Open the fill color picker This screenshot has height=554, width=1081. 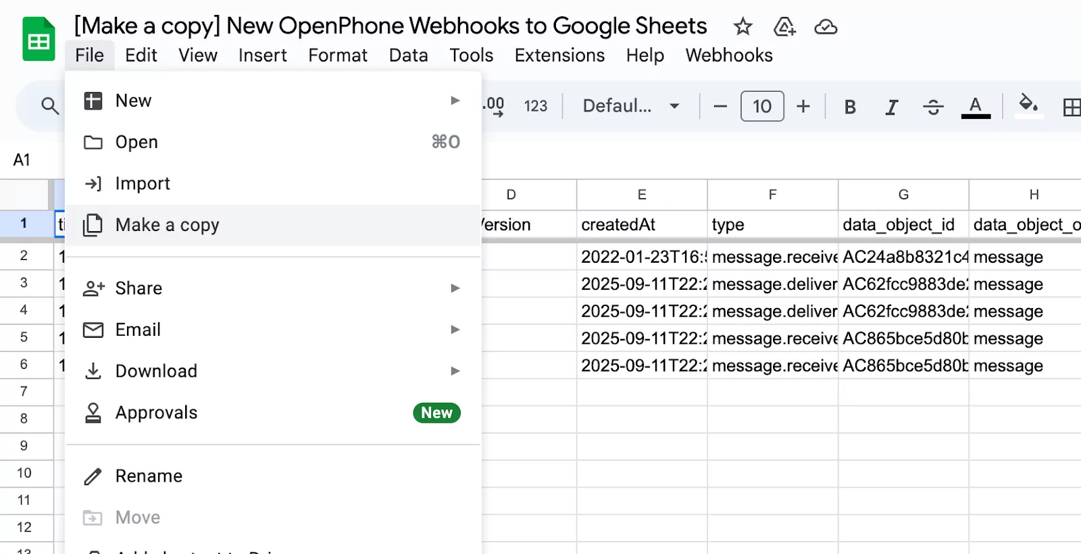1028,106
